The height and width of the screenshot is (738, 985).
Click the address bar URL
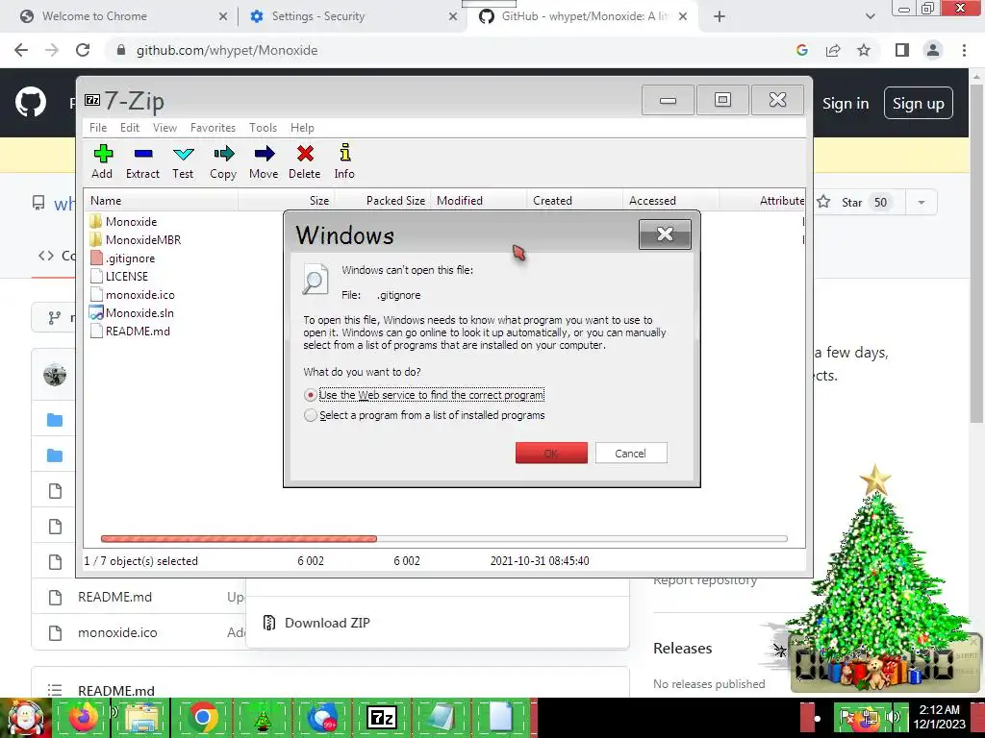point(227,50)
